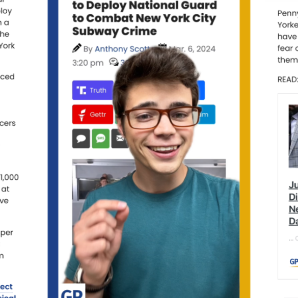Share via the green SMS button
Viewport: 298px width, 298px height.
(x=101, y=139)
